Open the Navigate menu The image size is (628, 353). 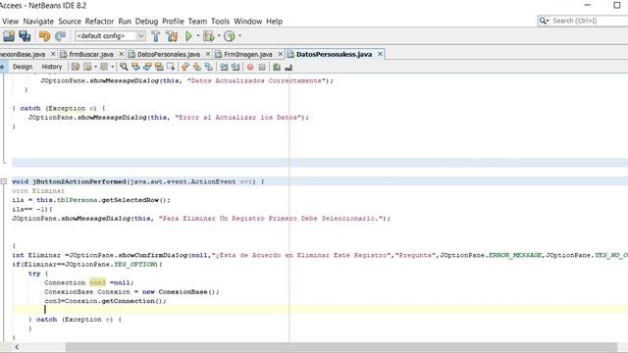38,22
